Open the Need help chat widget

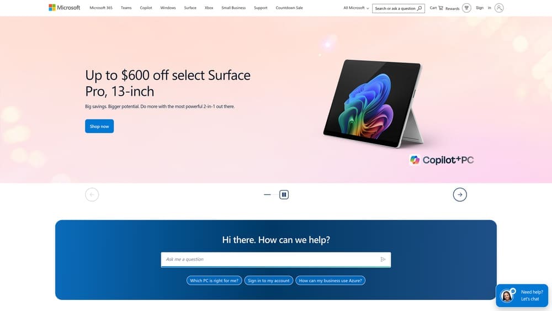pyautogui.click(x=522, y=296)
